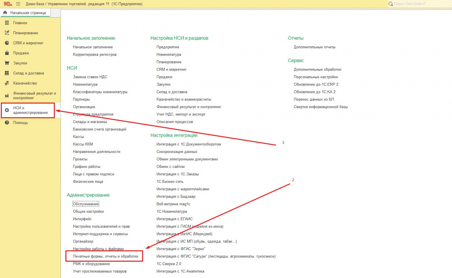
Task: Click the Закупки cart icon
Action: [7, 63]
